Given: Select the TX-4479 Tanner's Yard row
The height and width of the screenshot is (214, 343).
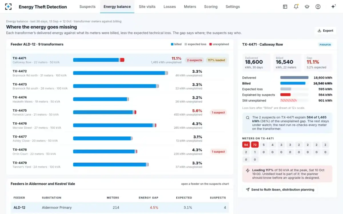Looking at the screenshot, I should [120, 165].
